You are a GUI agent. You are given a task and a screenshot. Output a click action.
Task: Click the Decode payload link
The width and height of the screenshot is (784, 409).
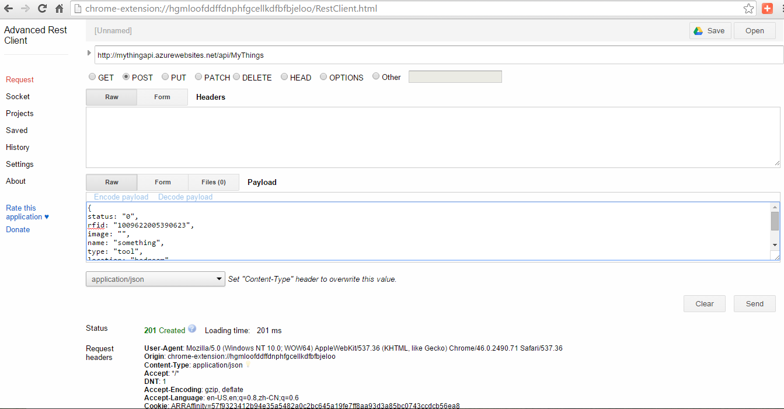pyautogui.click(x=185, y=197)
